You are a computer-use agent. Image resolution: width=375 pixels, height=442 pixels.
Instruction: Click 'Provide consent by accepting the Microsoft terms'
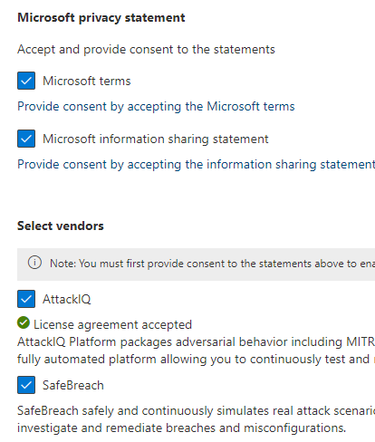(x=156, y=106)
